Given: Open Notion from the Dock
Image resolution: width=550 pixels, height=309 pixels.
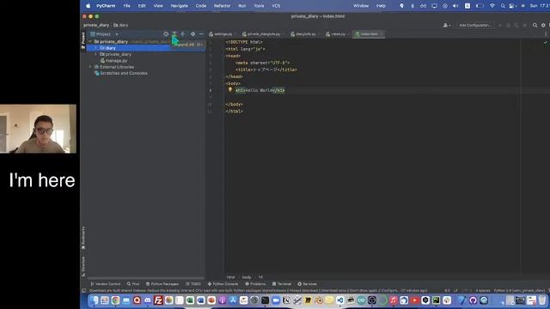Looking at the screenshot, I should (x=286, y=300).
